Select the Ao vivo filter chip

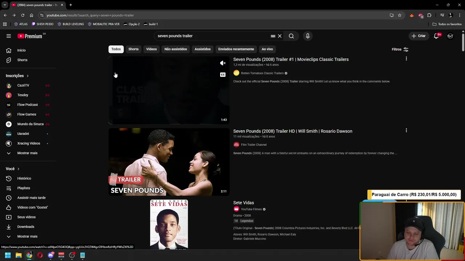click(267, 49)
